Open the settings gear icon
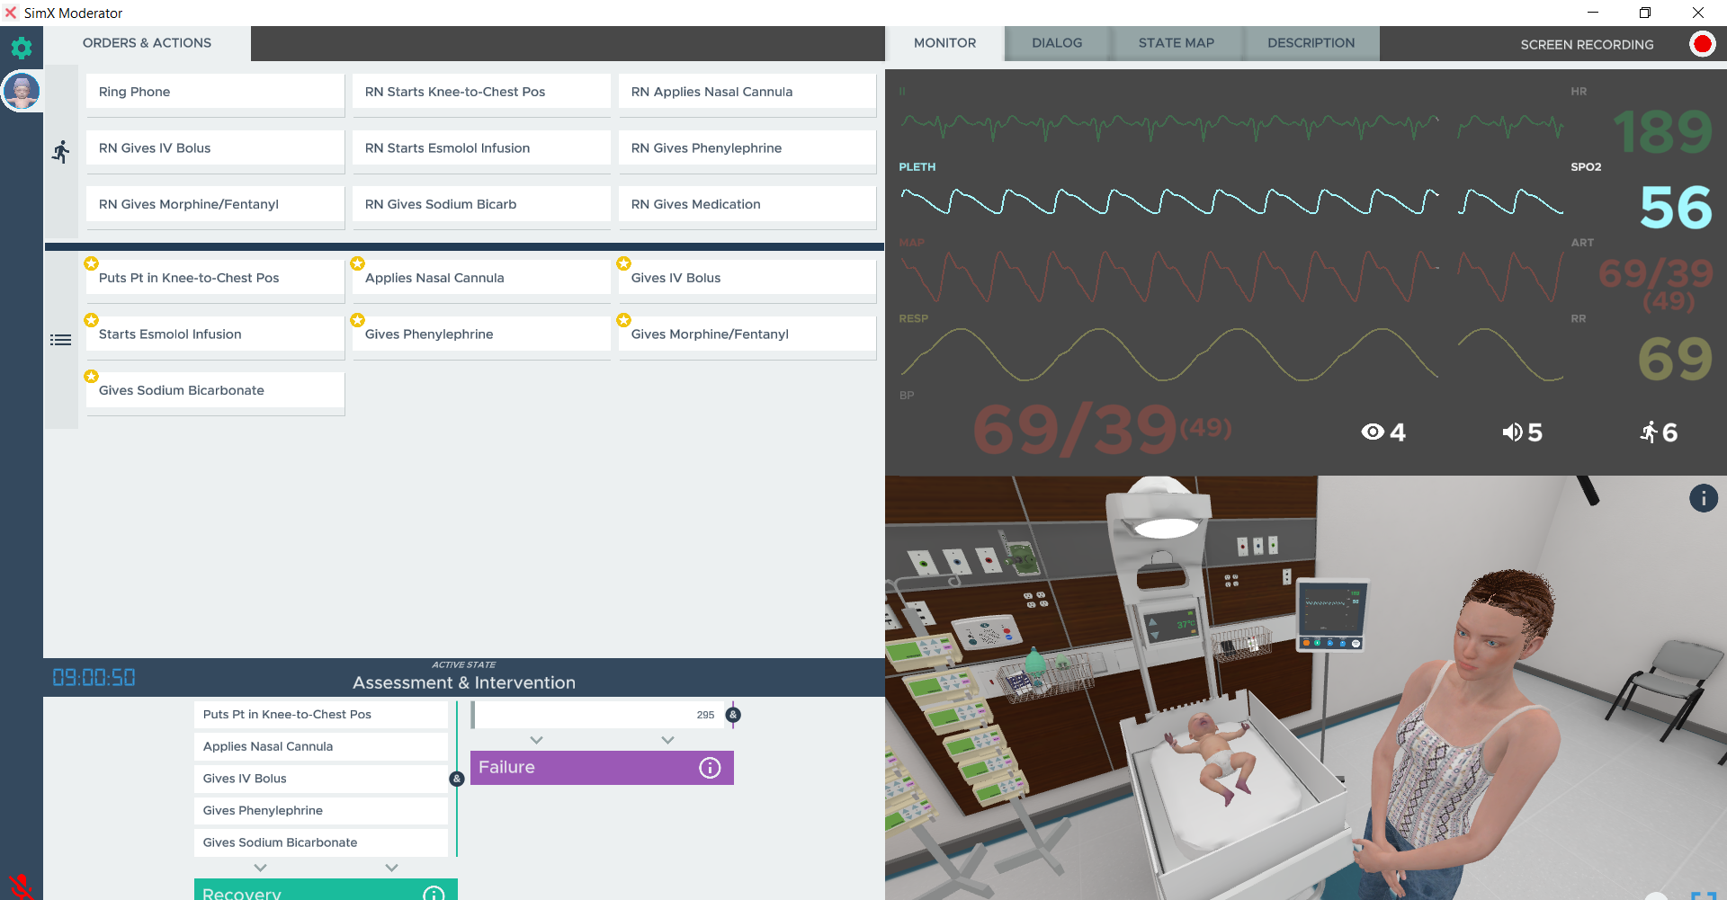 tap(22, 48)
